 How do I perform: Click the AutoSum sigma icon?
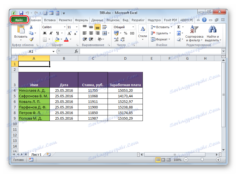click(179, 27)
